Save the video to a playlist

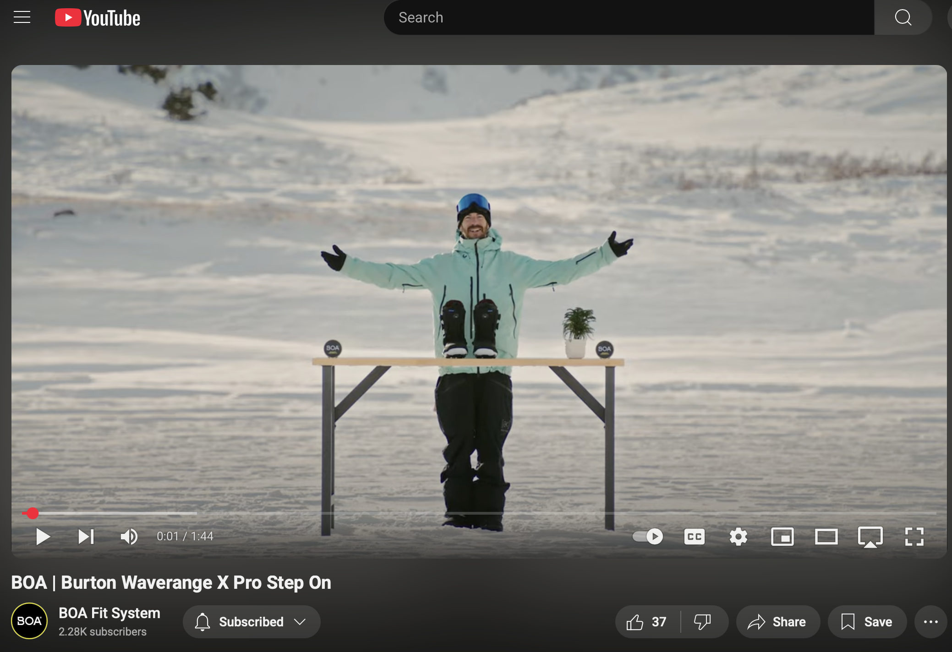867,622
